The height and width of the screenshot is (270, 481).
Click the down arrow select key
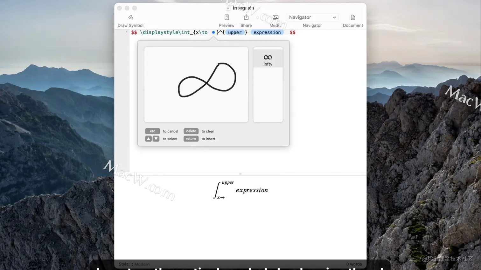click(156, 139)
